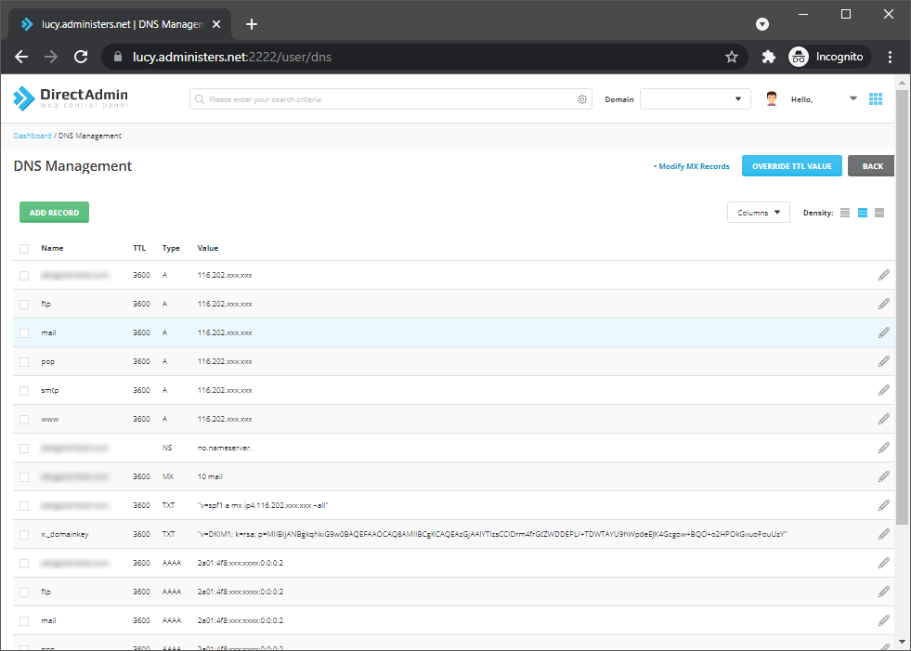911x651 pixels.
Task: Check the smtp A record row
Action: 24,391
